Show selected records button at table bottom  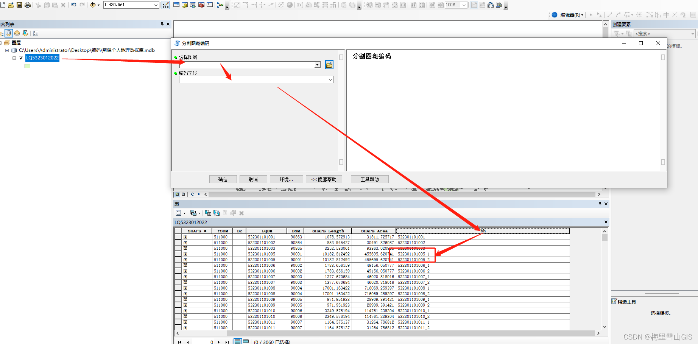point(246,342)
